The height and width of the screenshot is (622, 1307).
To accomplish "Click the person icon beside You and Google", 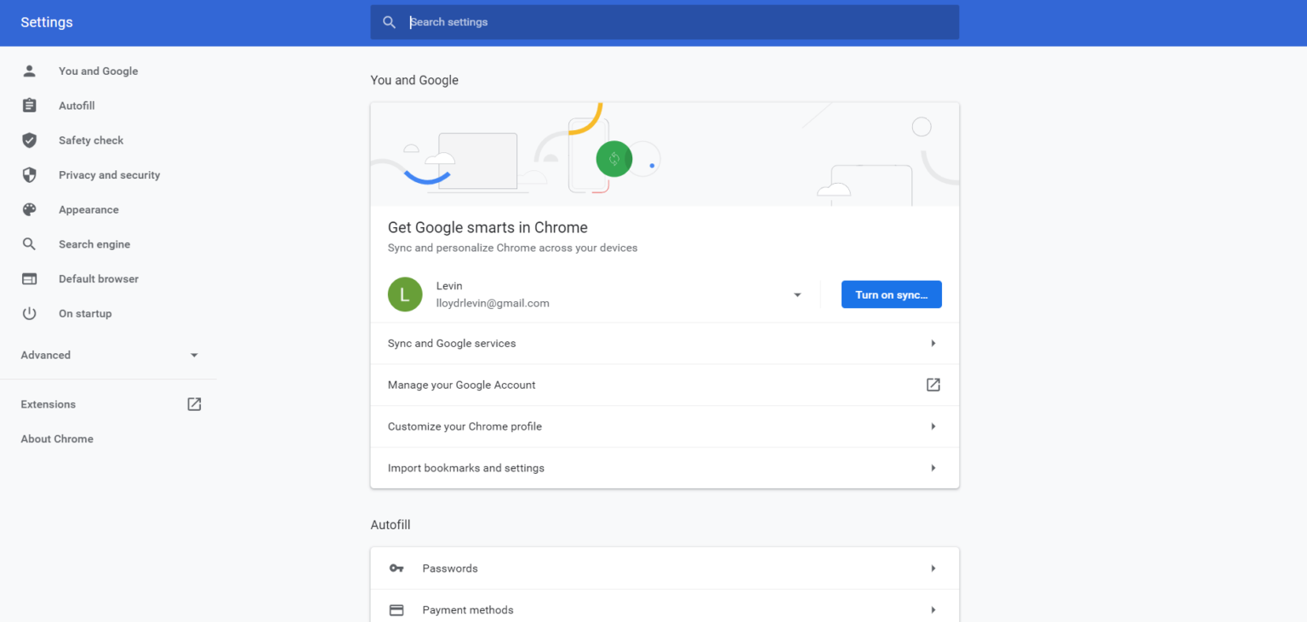I will pos(30,71).
